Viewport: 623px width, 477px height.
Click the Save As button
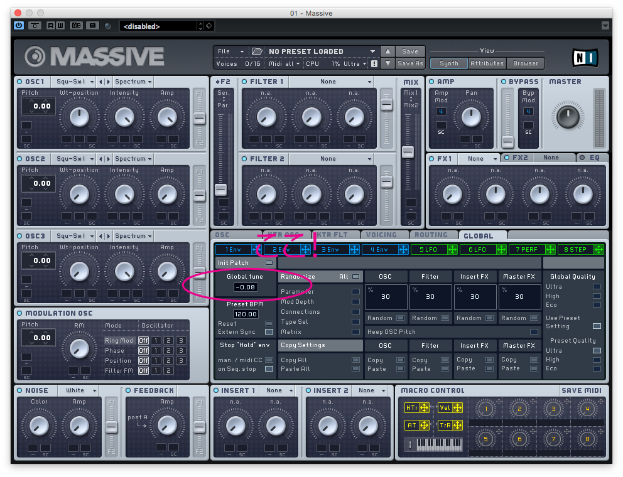point(410,63)
